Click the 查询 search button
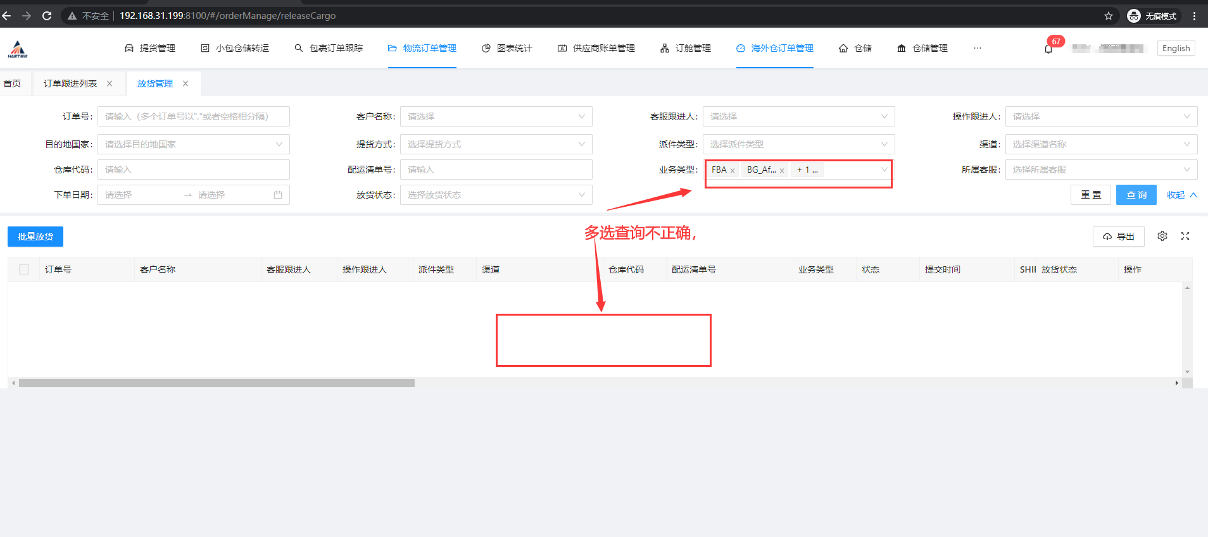The image size is (1208, 537). point(1136,195)
